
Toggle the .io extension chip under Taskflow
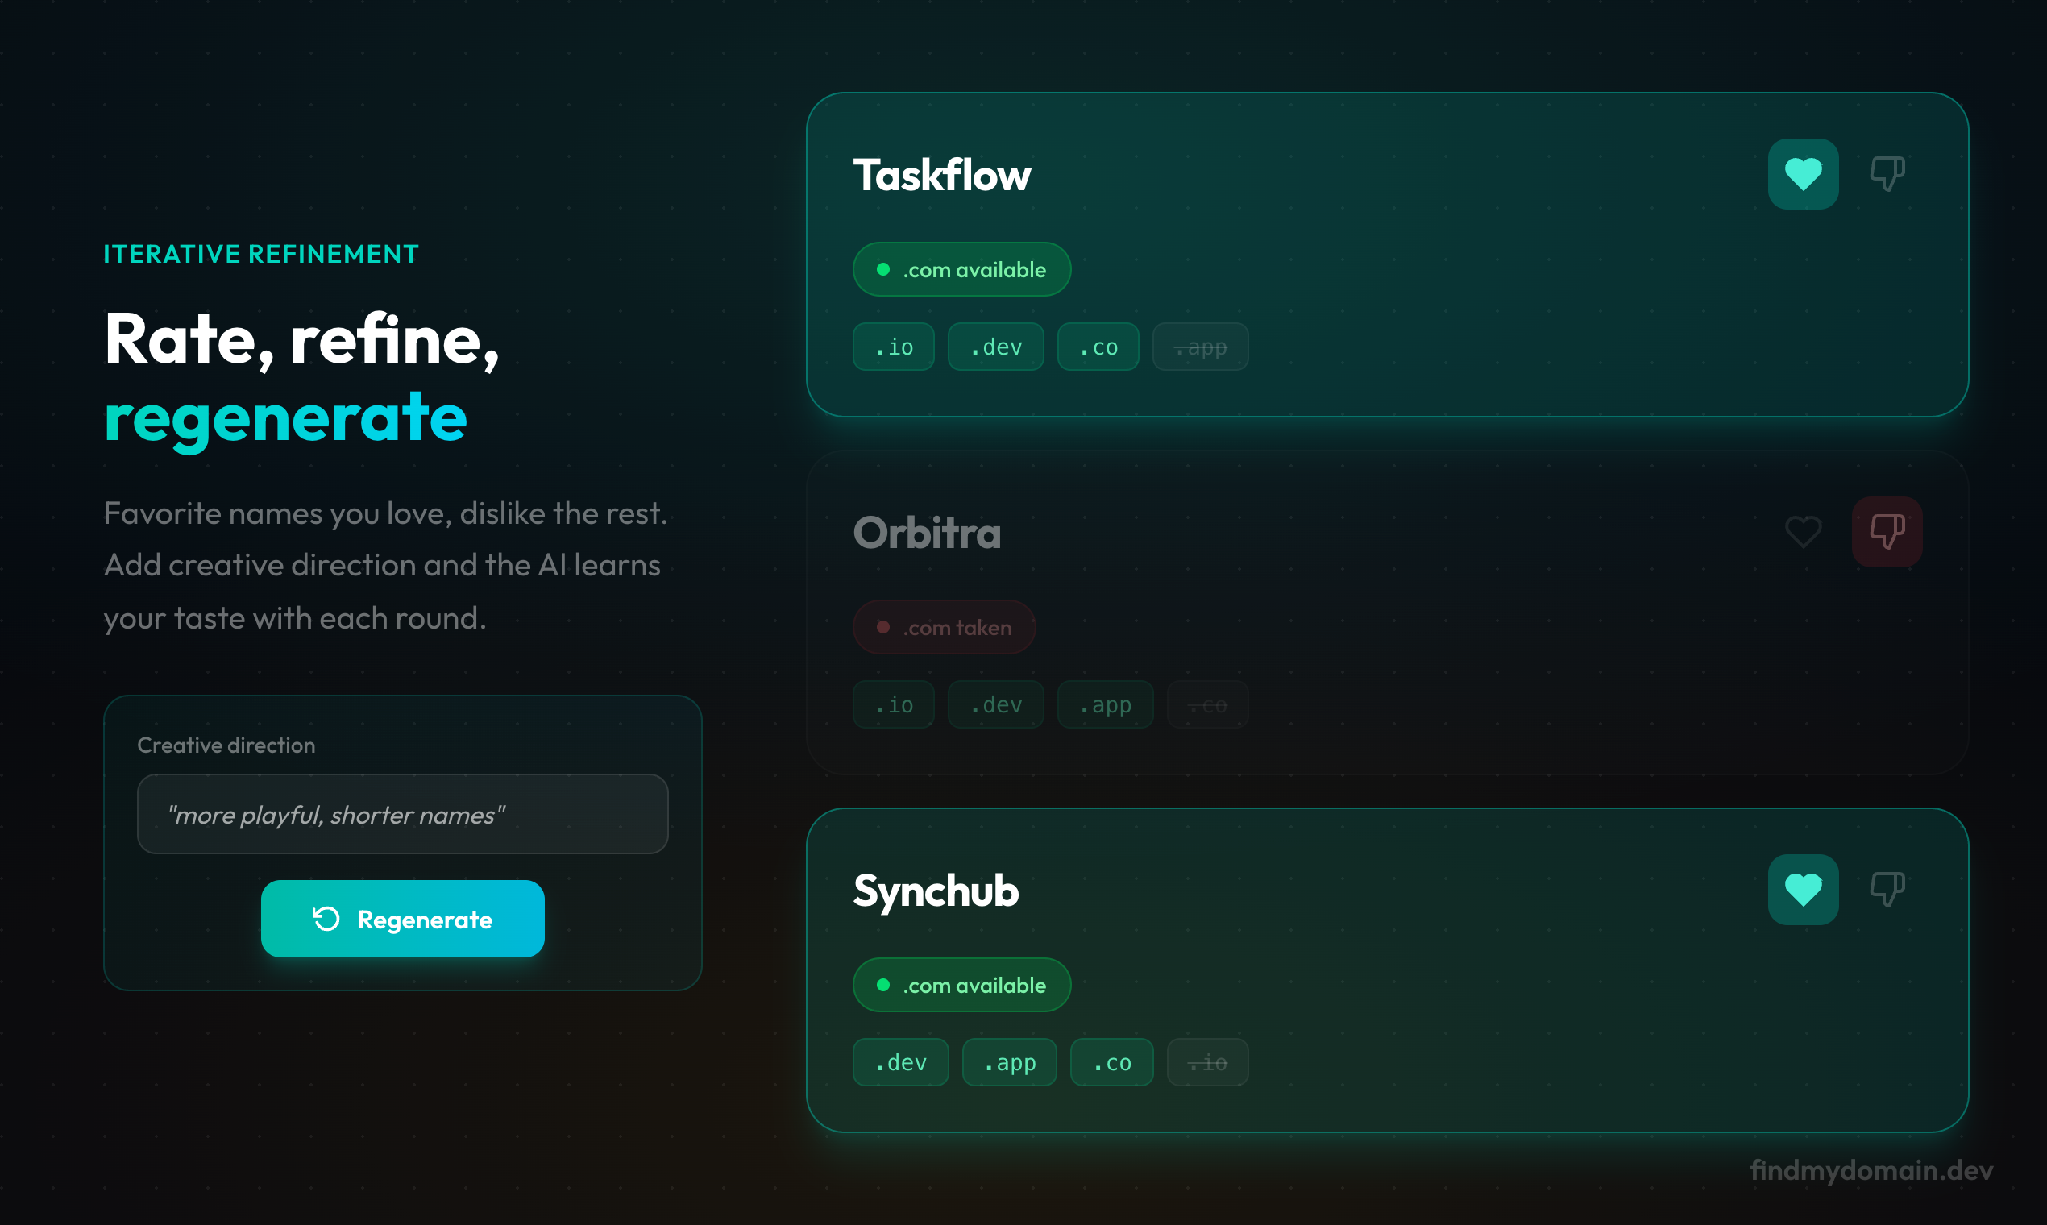(893, 347)
